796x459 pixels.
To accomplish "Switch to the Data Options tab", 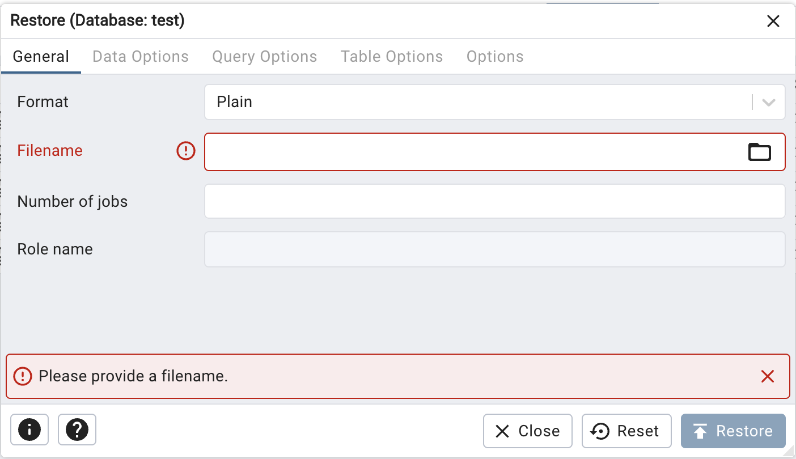I will coord(141,57).
